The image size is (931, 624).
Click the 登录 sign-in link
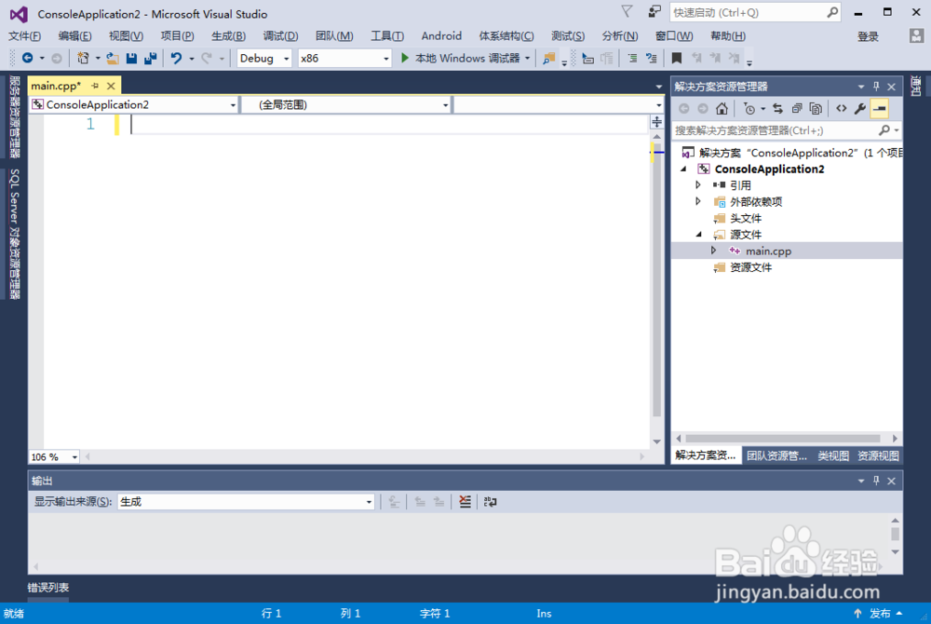click(868, 37)
